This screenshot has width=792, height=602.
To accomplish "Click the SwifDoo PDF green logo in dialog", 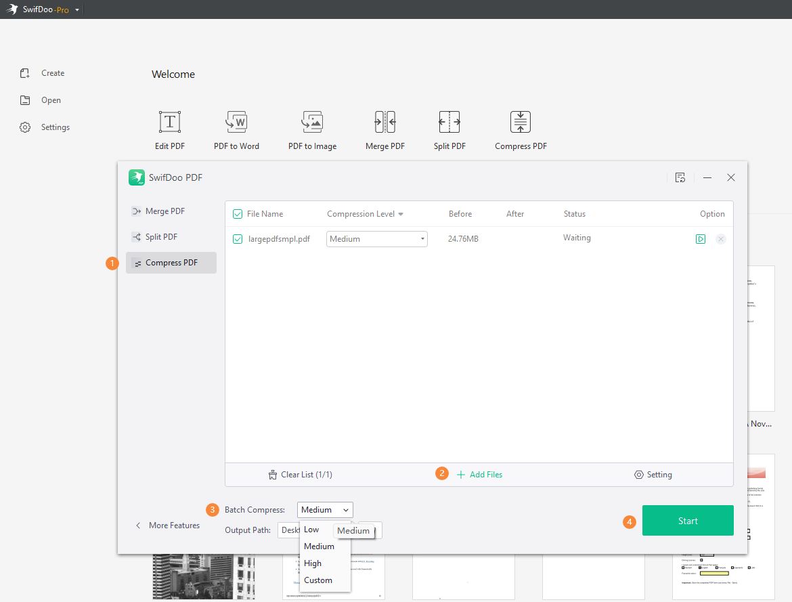I will tap(136, 177).
